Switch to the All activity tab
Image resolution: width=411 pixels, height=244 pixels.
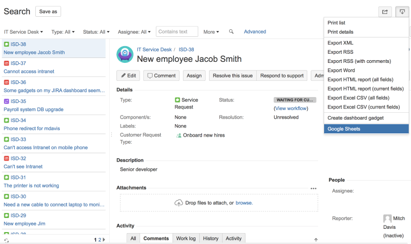pos(133,238)
